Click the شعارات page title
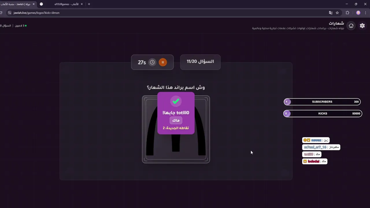Viewport: 370px width, 208px height. [x=336, y=23]
